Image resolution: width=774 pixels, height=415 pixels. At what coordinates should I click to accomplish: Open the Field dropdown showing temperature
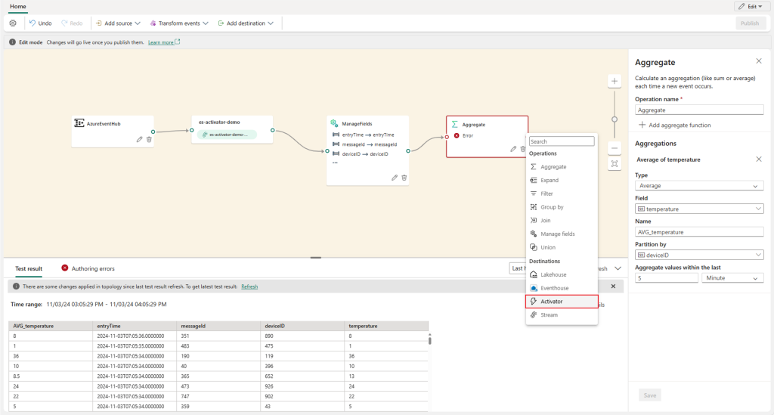[x=699, y=209]
